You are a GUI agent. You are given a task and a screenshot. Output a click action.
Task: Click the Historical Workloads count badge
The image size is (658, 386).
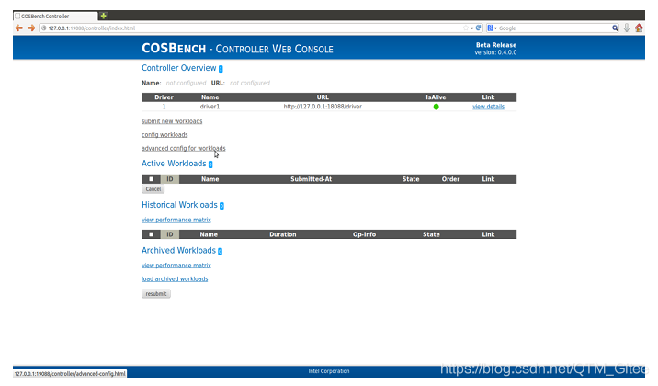221,206
